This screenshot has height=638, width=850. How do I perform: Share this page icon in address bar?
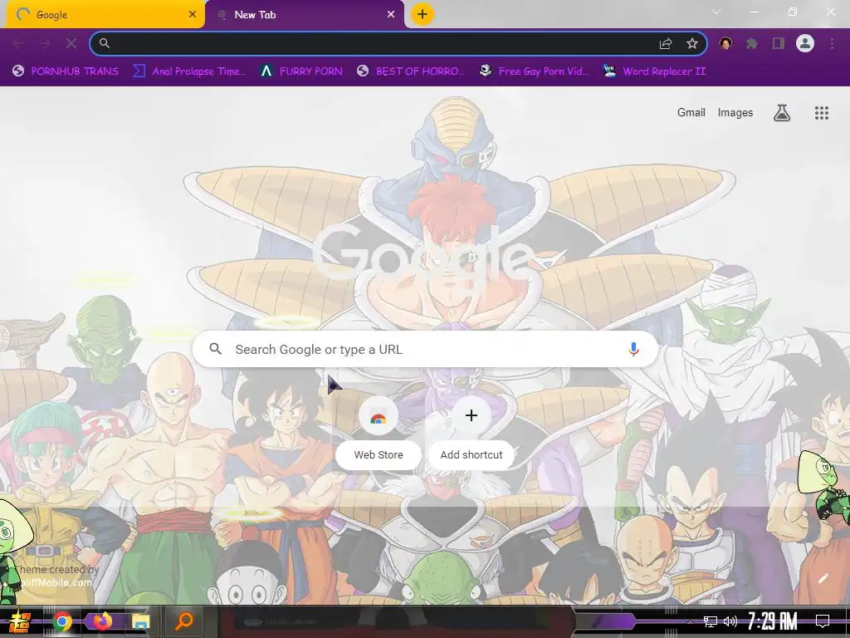(666, 44)
